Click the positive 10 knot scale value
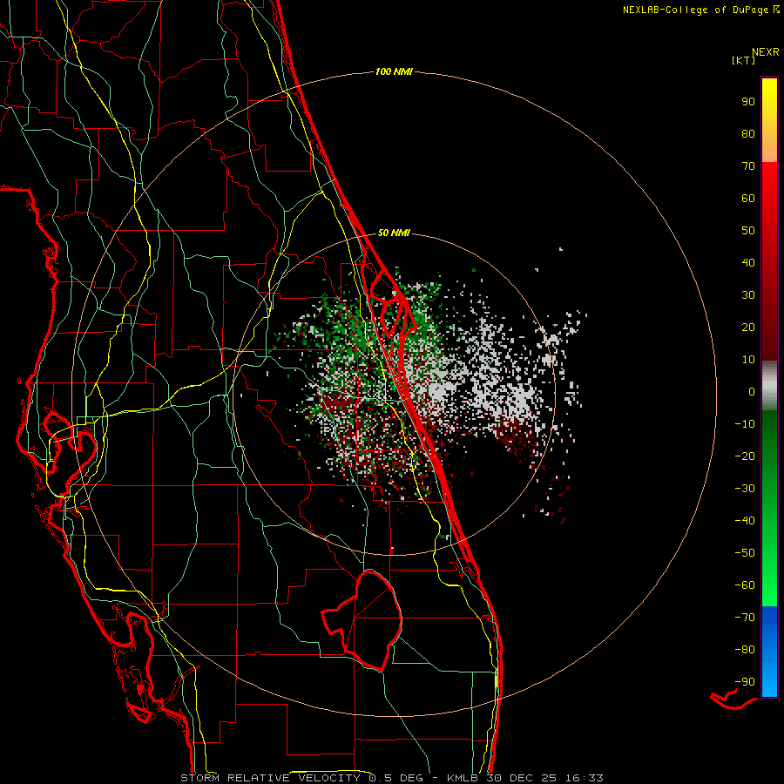This screenshot has width=784, height=784. pyautogui.click(x=748, y=360)
